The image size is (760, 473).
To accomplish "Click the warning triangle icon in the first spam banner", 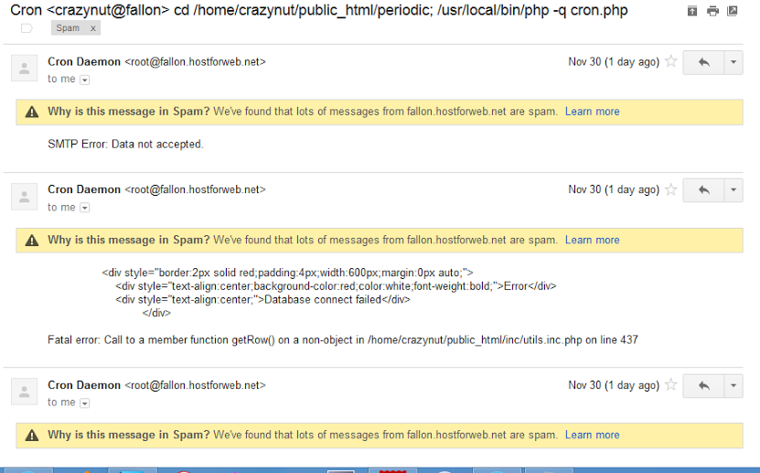I will (x=32, y=113).
